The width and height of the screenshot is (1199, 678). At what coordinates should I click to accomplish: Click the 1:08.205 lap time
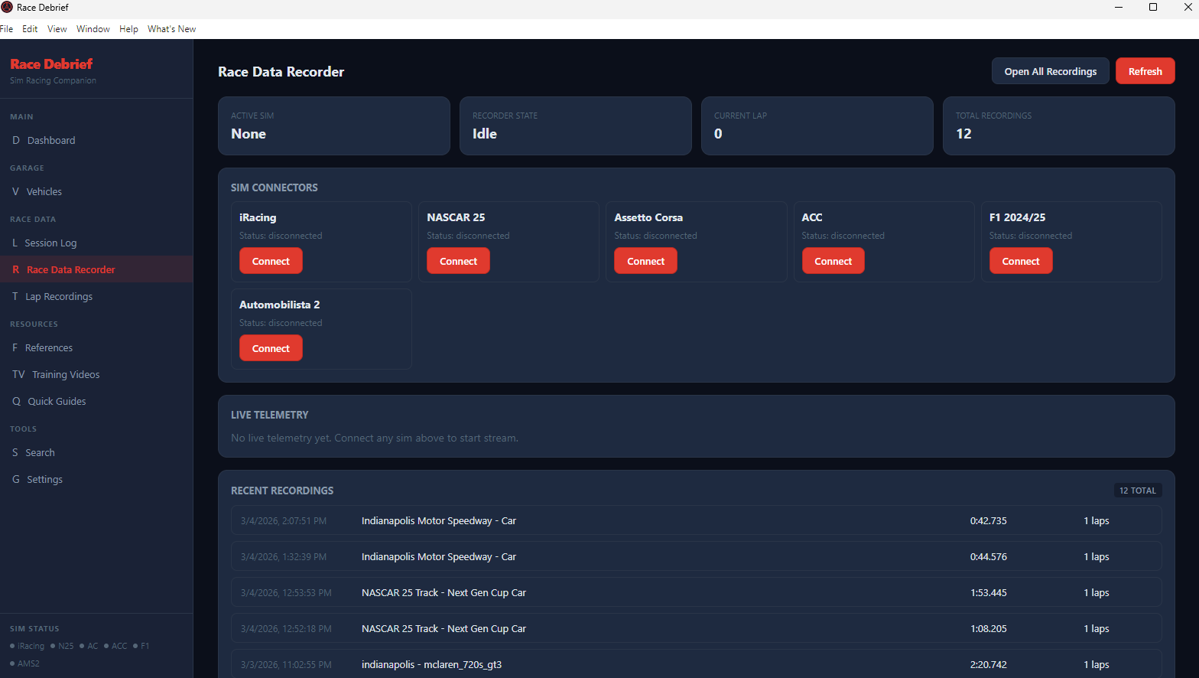click(x=988, y=628)
